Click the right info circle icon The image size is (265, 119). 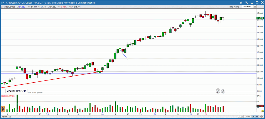click(x=223, y=91)
